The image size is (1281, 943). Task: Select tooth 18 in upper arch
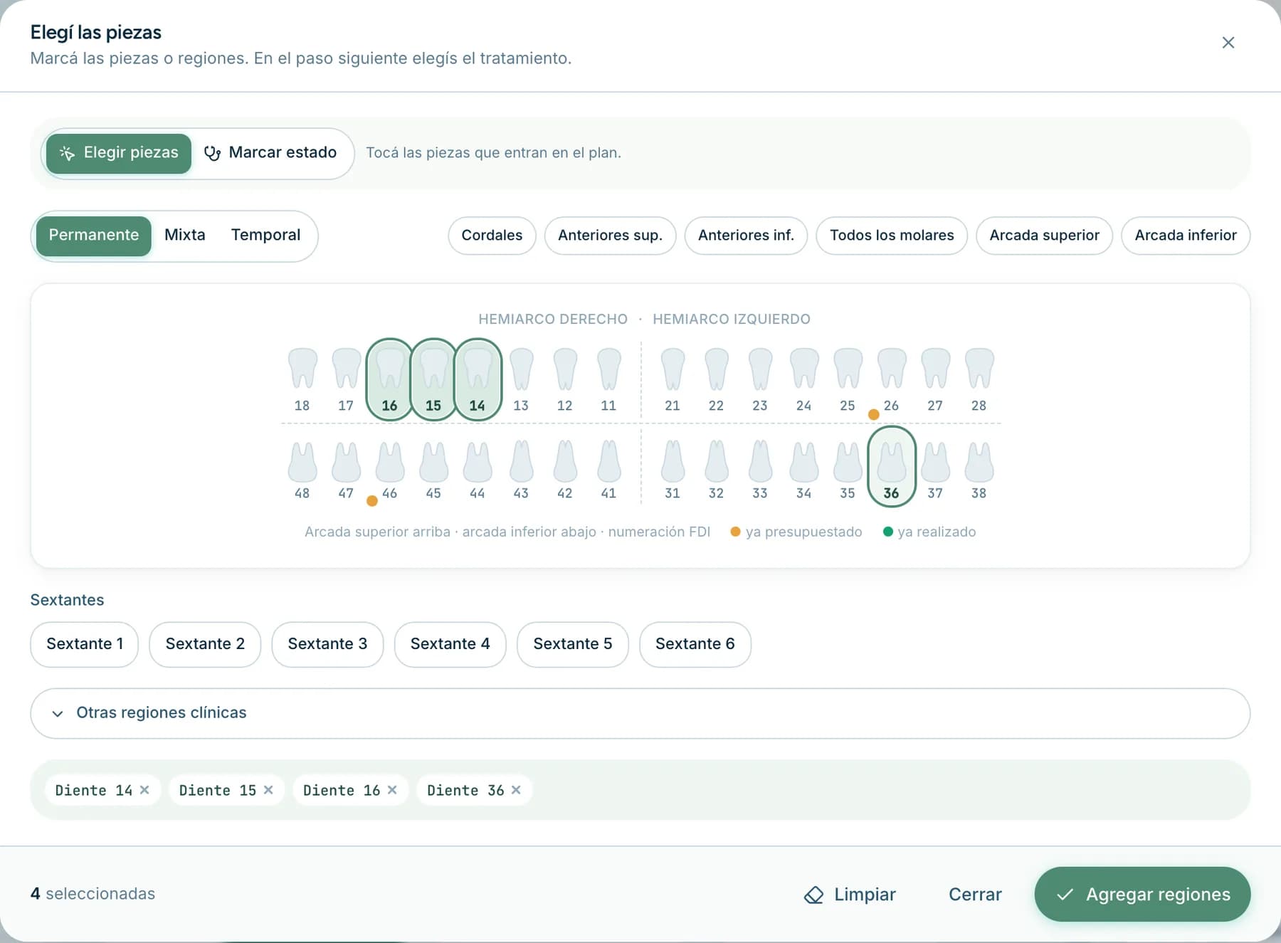(x=302, y=379)
